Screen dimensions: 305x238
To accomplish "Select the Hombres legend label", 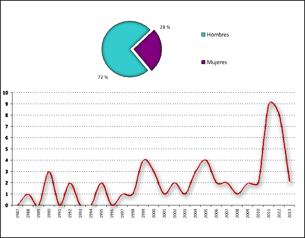I will tap(218, 35).
